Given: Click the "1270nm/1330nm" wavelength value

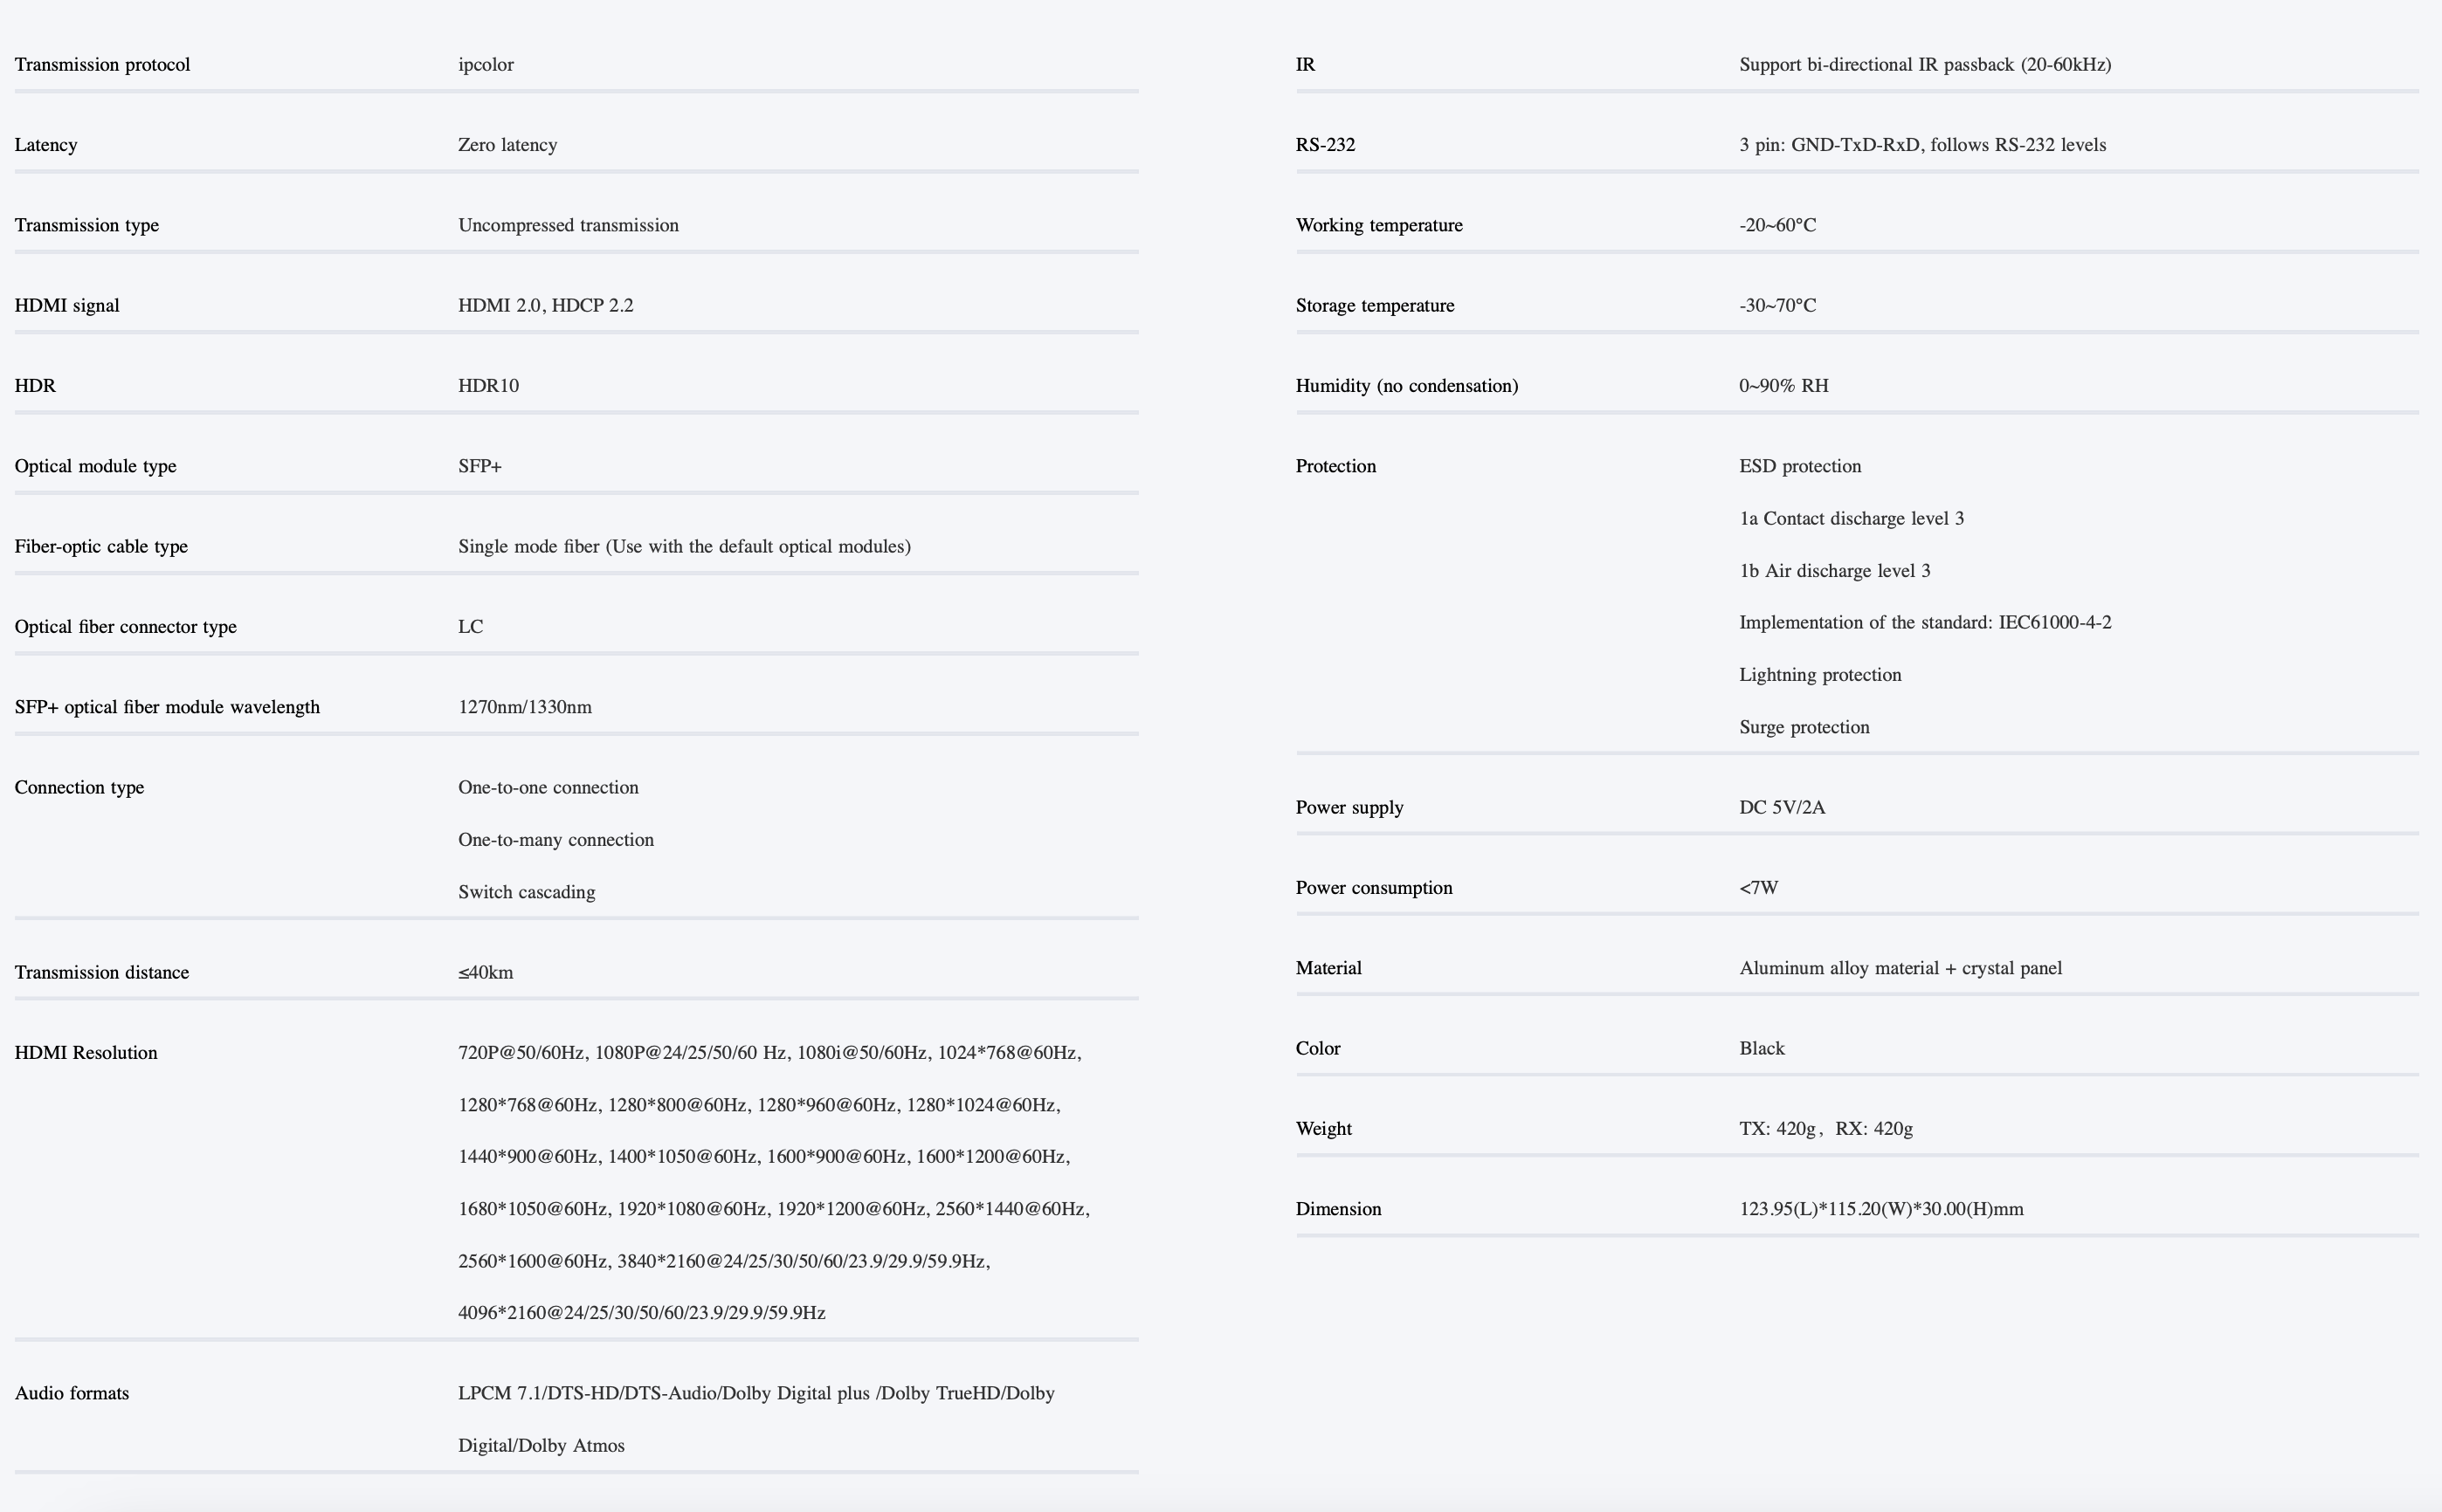Looking at the screenshot, I should click(524, 707).
